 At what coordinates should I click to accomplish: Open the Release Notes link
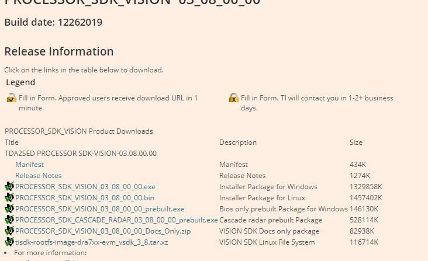38,176
